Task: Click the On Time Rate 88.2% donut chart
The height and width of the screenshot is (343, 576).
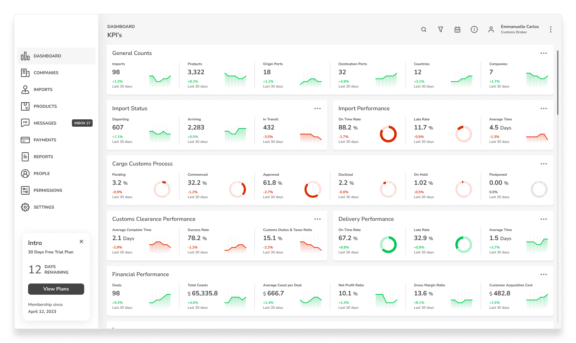Action: tap(388, 134)
